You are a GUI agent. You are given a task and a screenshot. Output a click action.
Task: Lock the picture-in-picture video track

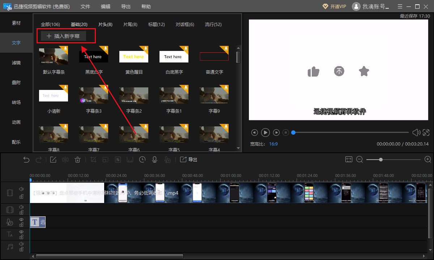click(21, 213)
